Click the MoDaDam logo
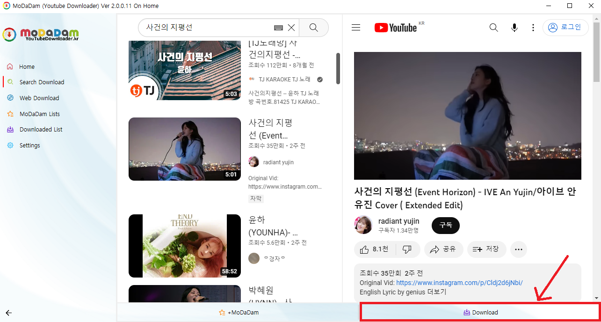601x322 pixels. [41, 35]
